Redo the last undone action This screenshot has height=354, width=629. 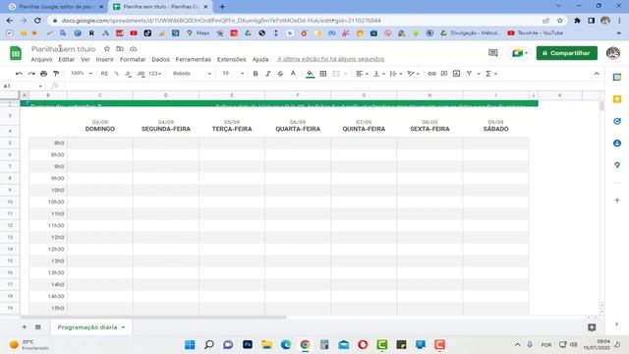point(31,74)
